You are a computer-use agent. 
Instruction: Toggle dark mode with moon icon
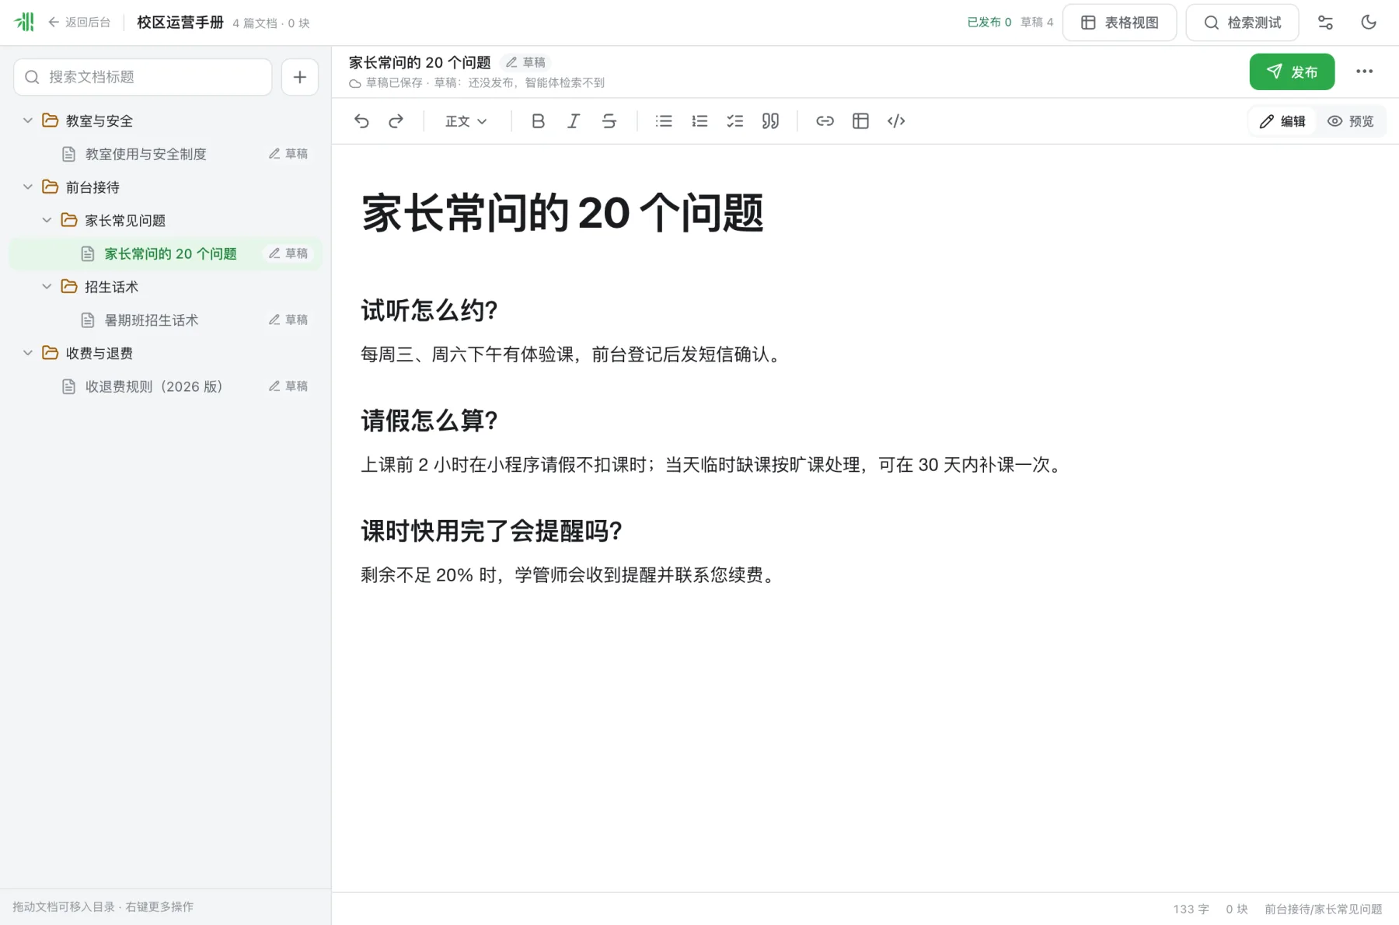tap(1369, 23)
